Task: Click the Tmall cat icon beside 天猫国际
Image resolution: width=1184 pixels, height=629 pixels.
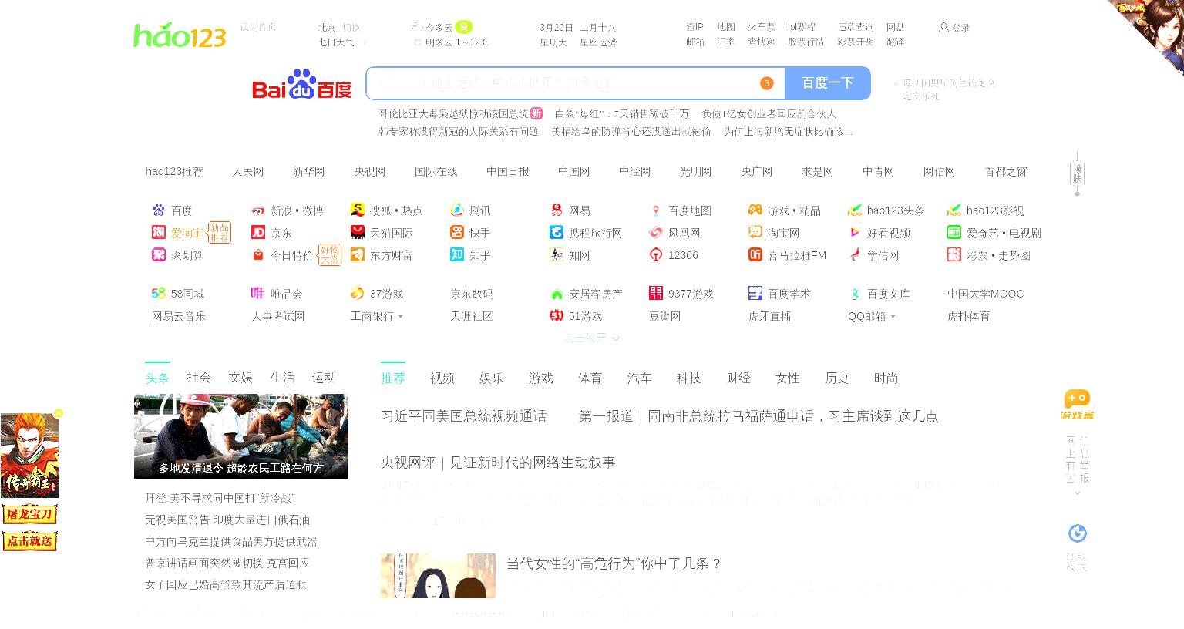Action: point(358,232)
